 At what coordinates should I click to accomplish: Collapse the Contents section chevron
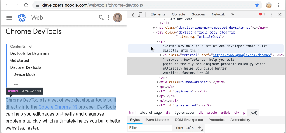click(x=30, y=46)
